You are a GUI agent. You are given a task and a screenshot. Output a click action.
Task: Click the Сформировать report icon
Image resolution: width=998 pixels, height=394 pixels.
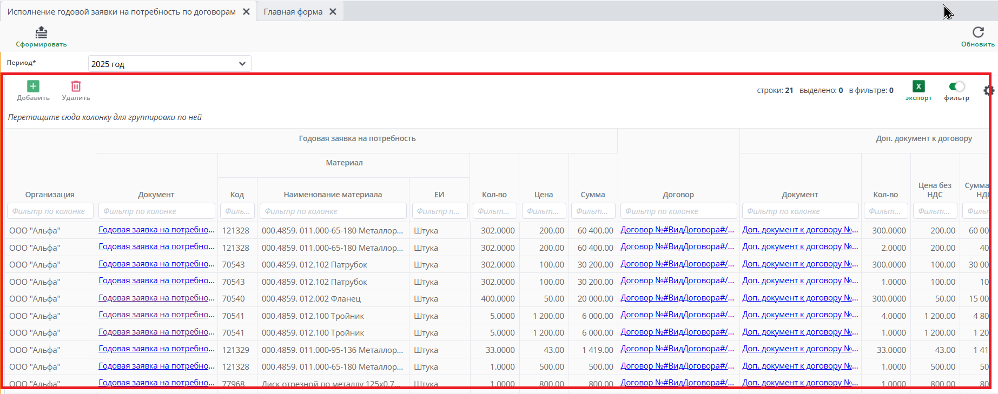41,33
